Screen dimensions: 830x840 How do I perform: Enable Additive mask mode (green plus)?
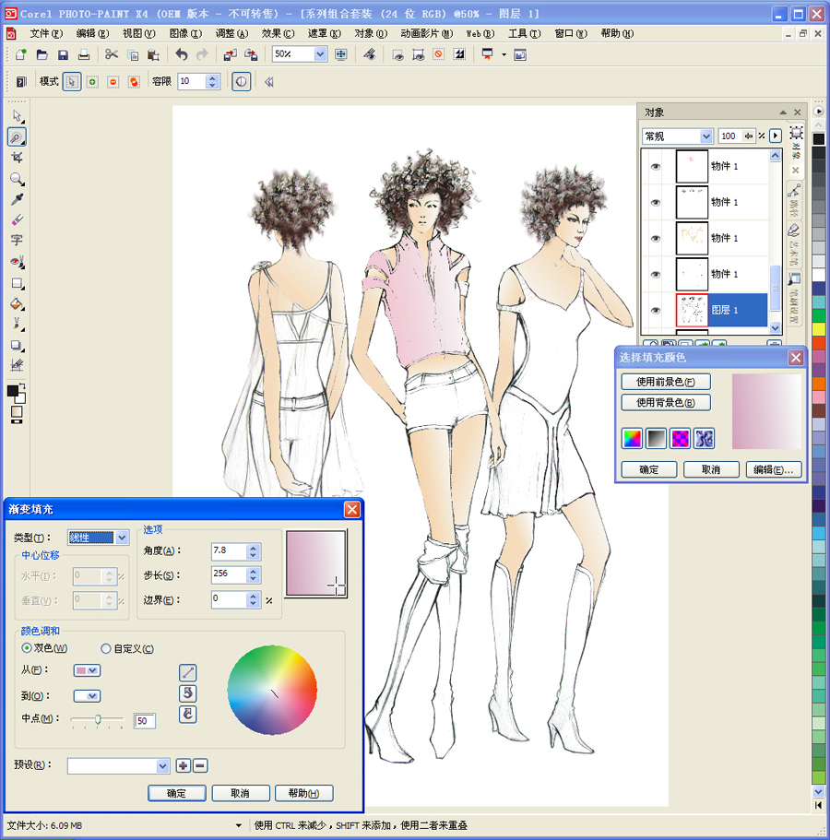pos(92,82)
